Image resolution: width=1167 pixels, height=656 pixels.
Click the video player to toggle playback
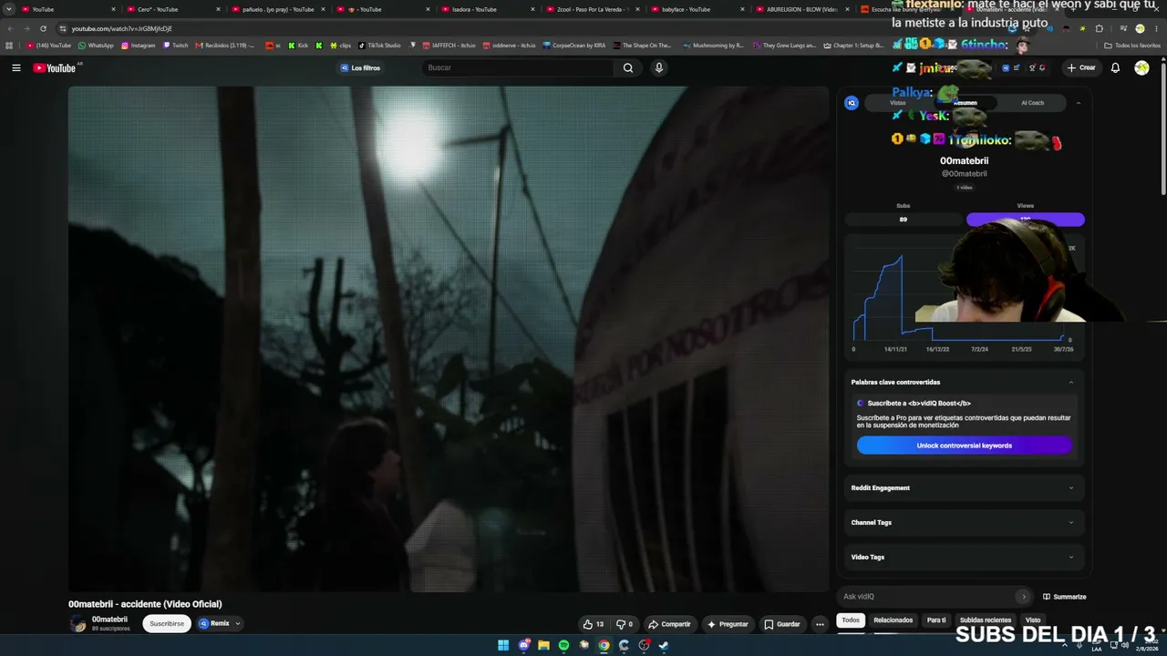pos(448,339)
